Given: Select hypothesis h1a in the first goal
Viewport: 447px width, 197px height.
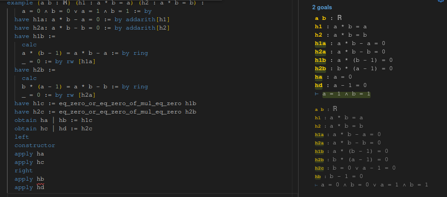Looking at the screenshot, I should 320,43.
